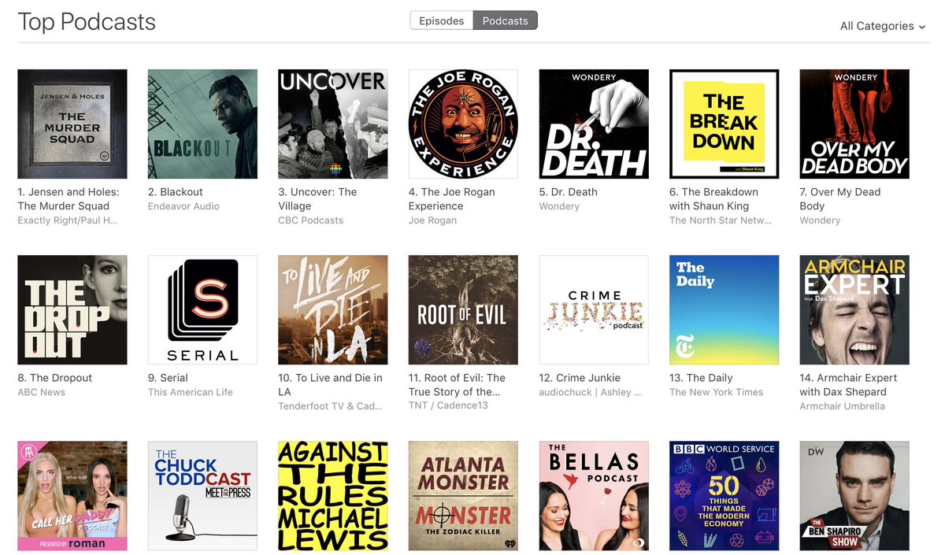This screenshot has width=945, height=555.
Task: Open the Joe Rogan Experience cover
Action: point(463,124)
